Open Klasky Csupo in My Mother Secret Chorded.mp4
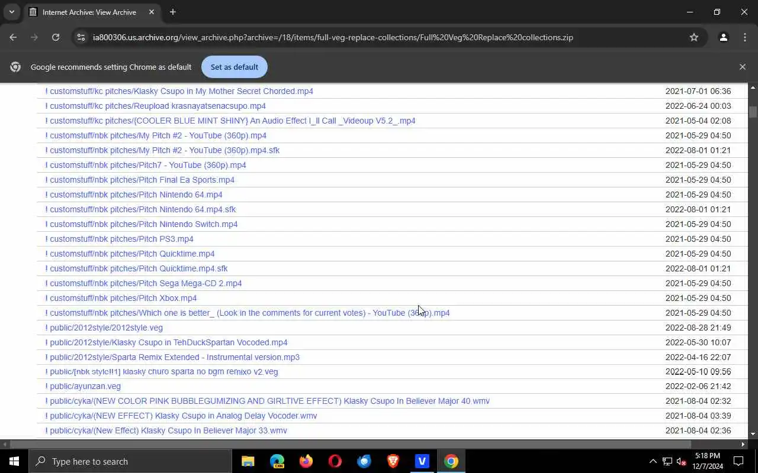Image resolution: width=758 pixels, height=473 pixels. click(179, 91)
